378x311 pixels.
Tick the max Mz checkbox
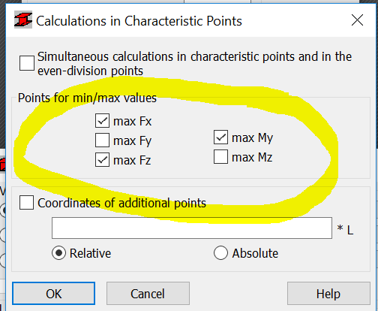pos(220,157)
